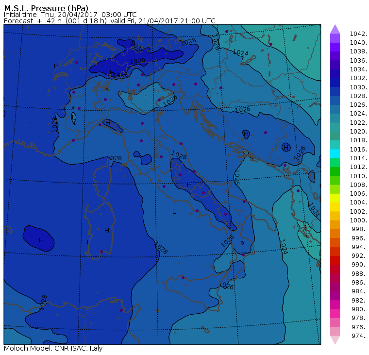Click the legend label '1034.'
This screenshot has height=355, width=369.
coord(358,69)
